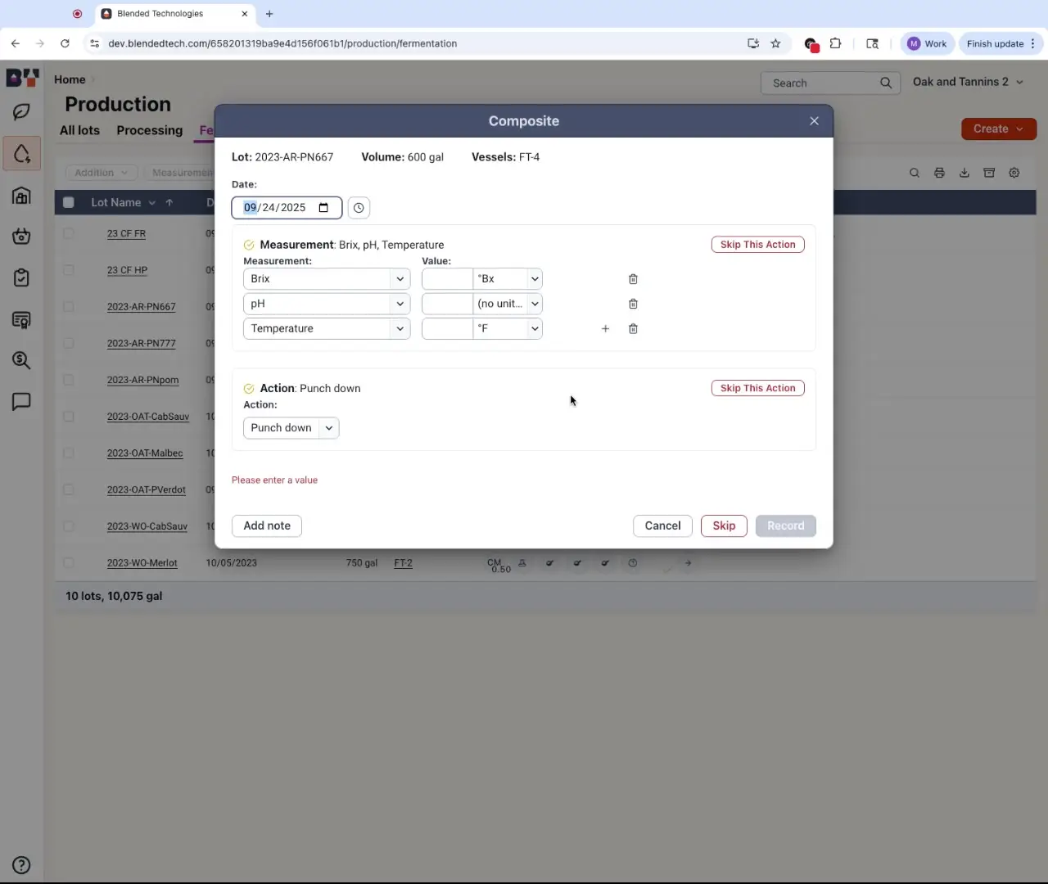Open the help question mark icon
The height and width of the screenshot is (884, 1048).
[x=21, y=865]
